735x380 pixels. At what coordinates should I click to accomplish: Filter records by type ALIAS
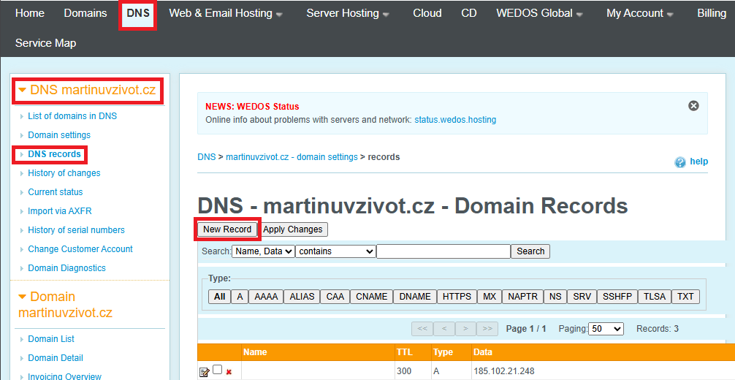(x=302, y=297)
